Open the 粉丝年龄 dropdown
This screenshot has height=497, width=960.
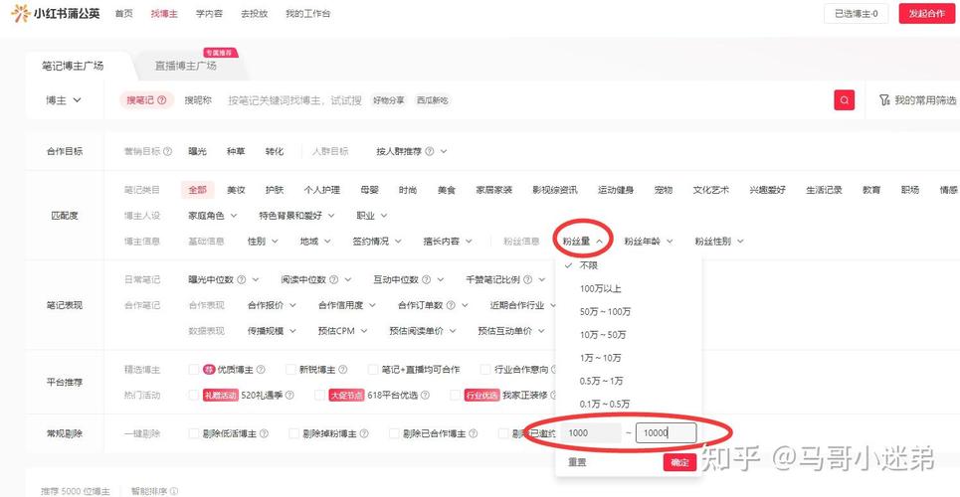[649, 242]
